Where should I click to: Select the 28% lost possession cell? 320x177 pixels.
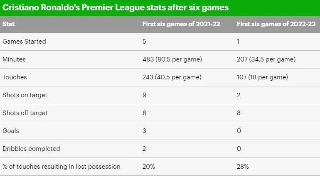click(243, 167)
